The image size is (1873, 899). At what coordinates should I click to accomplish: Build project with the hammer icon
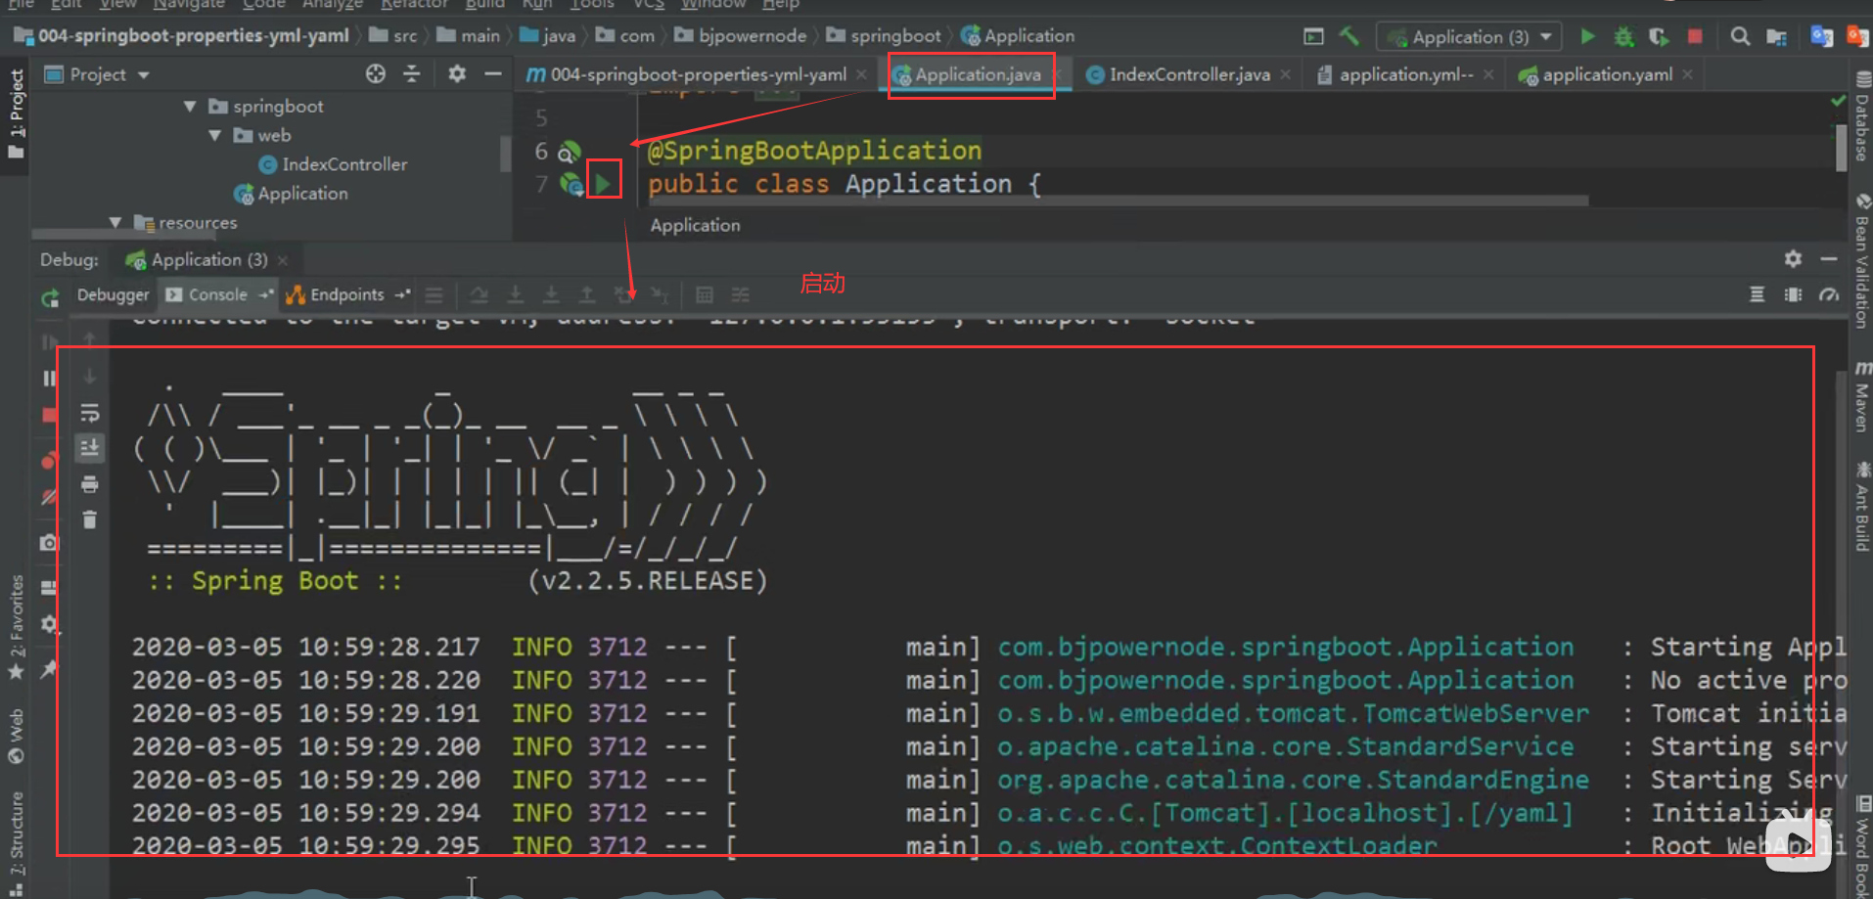(1349, 37)
